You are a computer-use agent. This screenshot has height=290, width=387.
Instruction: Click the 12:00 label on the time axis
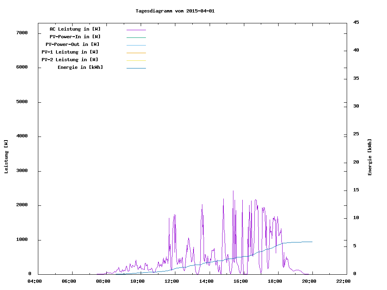172,282
